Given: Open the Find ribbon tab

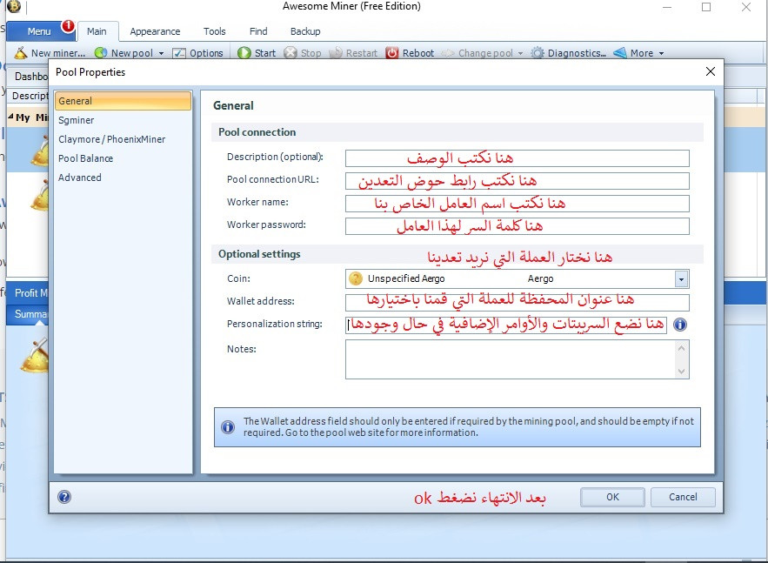Looking at the screenshot, I should (258, 31).
